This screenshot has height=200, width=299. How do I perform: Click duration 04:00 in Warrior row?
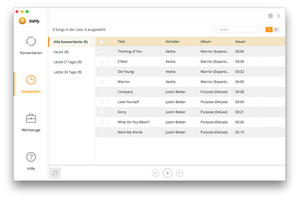(x=240, y=82)
